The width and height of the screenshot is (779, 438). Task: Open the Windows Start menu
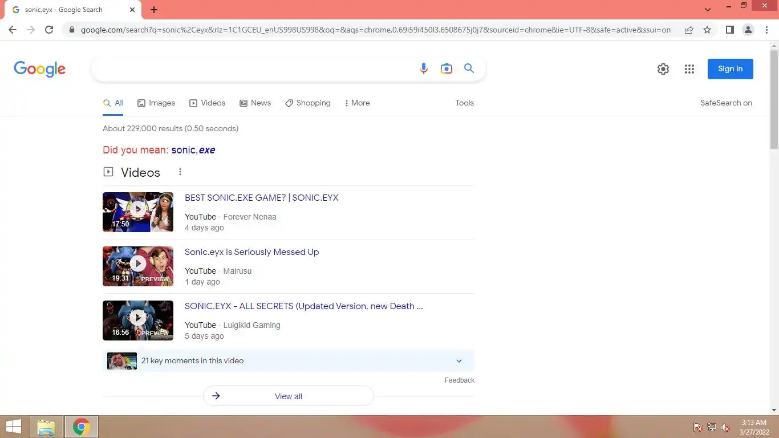point(14,427)
